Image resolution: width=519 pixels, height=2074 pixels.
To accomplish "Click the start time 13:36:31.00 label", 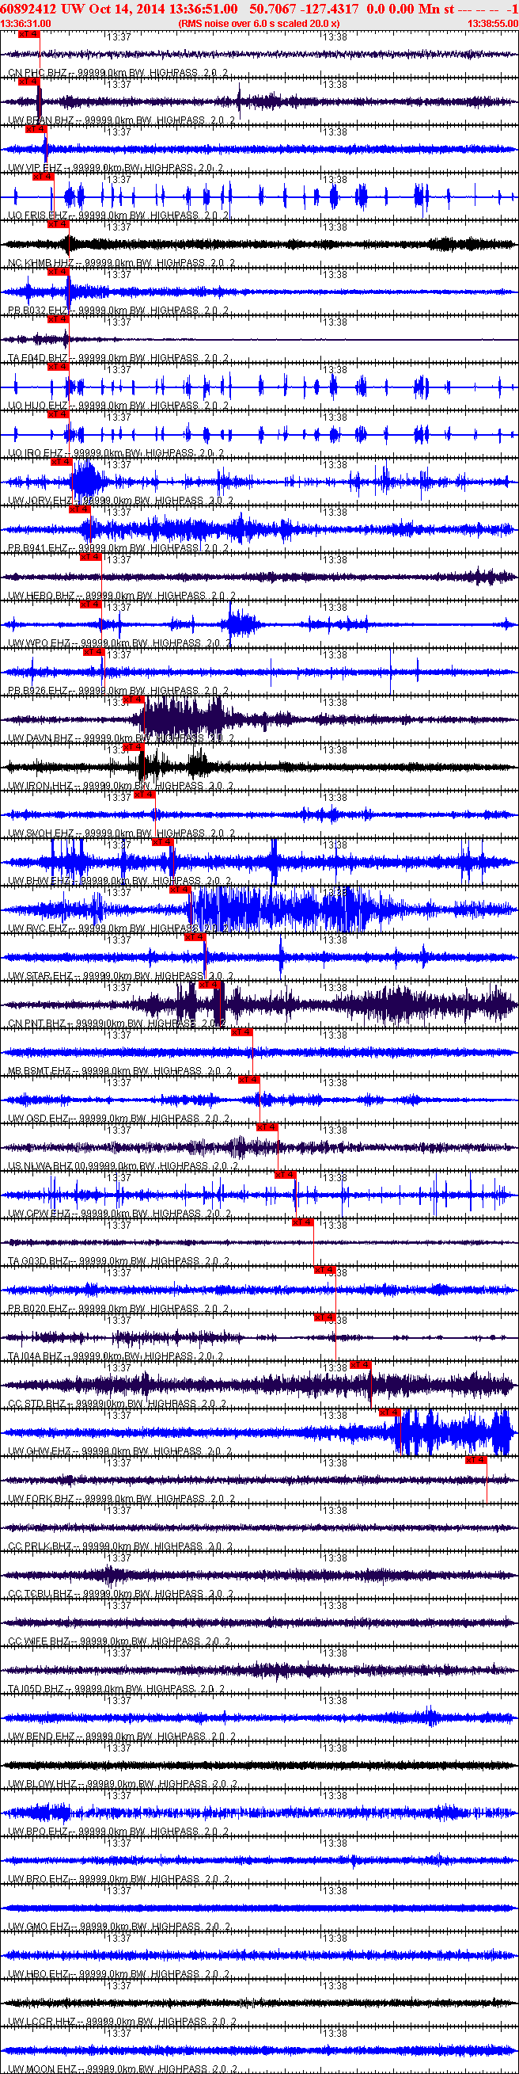I will [x=26, y=23].
